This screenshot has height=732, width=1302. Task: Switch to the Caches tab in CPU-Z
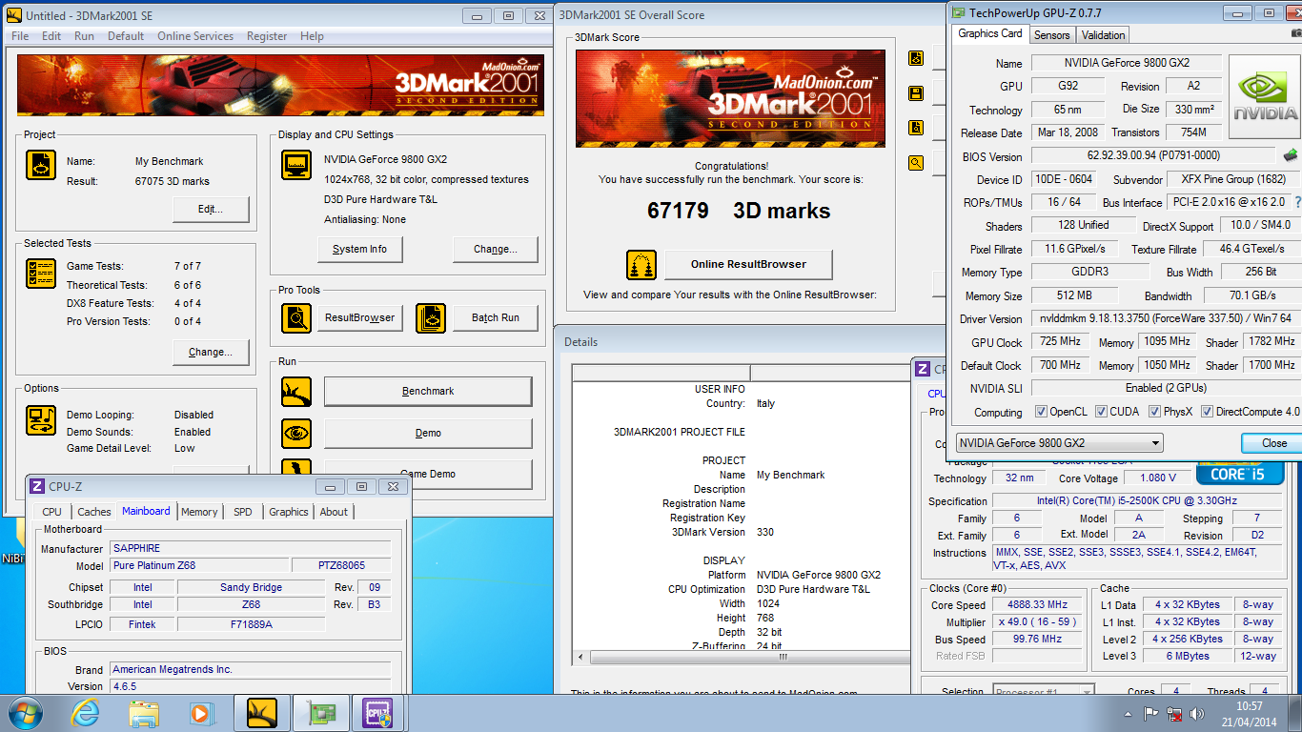[94, 512]
